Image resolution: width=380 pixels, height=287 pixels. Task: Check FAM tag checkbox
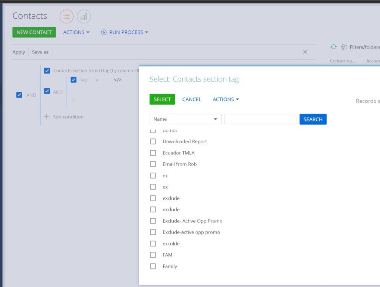coord(153,255)
